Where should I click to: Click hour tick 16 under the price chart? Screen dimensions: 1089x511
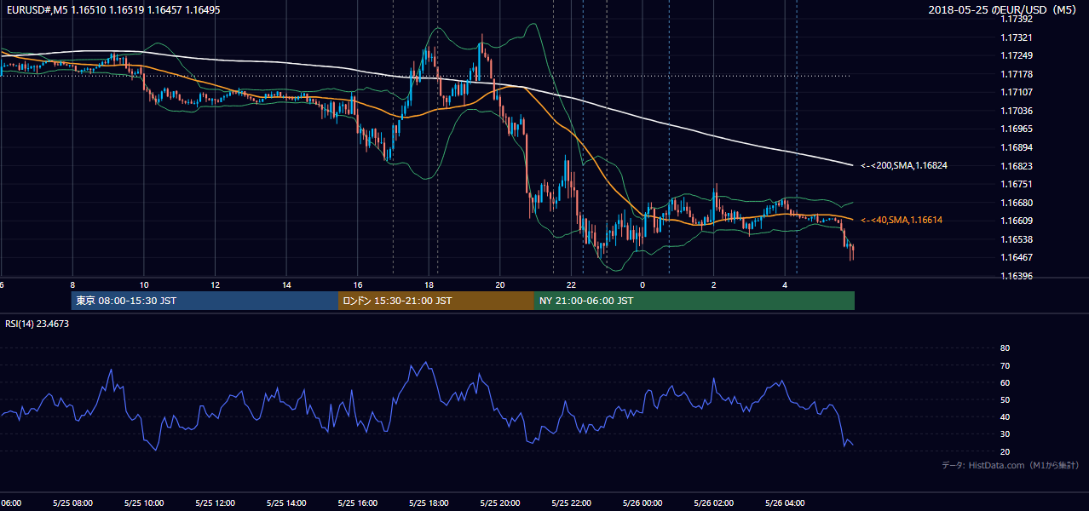coord(358,285)
